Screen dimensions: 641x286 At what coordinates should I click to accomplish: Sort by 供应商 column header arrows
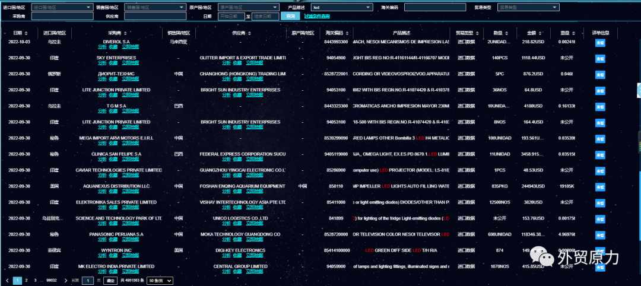(x=249, y=33)
